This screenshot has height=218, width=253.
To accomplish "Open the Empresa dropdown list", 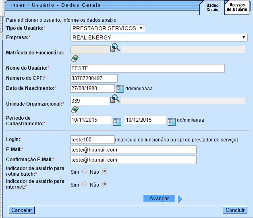I will (159, 37).
